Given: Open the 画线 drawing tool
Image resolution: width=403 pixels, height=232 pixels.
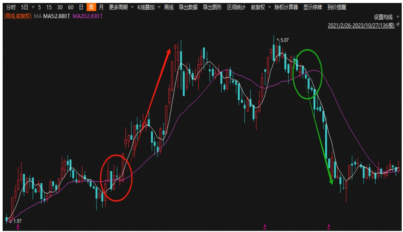Looking at the screenshot, I should point(169,7).
